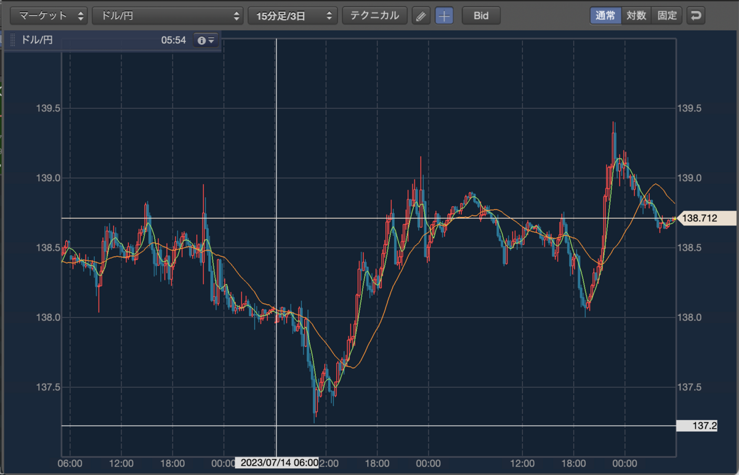Click the 137.2 price line label
This screenshot has width=739, height=475.
point(697,426)
